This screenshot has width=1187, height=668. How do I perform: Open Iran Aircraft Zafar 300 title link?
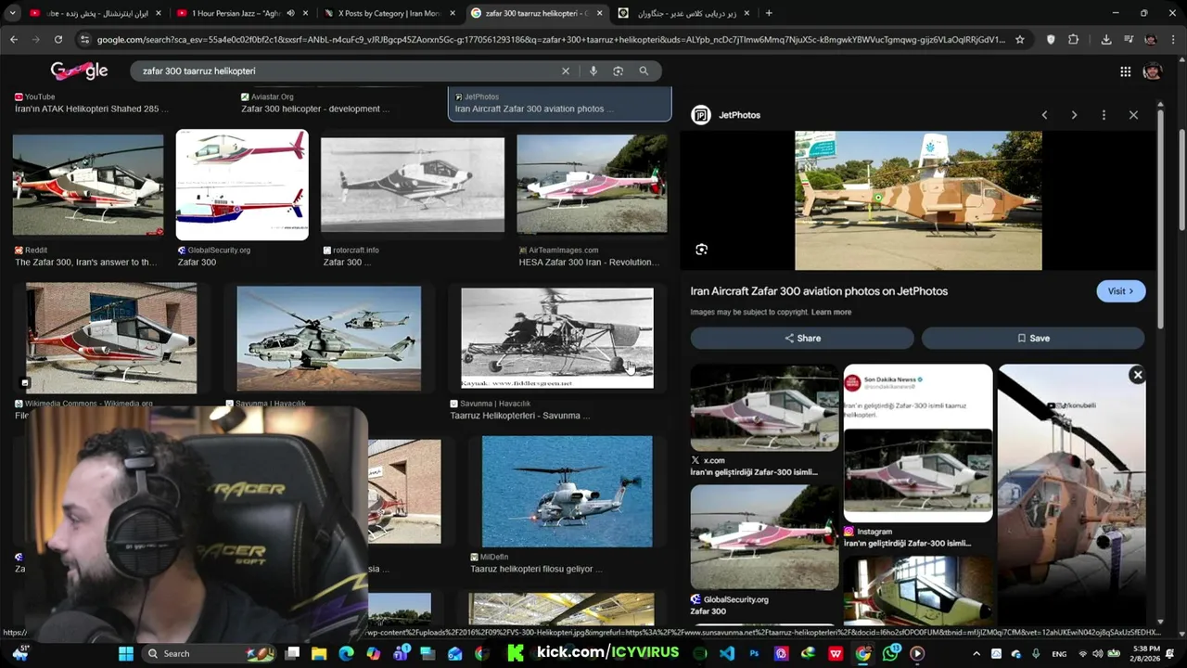pos(819,291)
